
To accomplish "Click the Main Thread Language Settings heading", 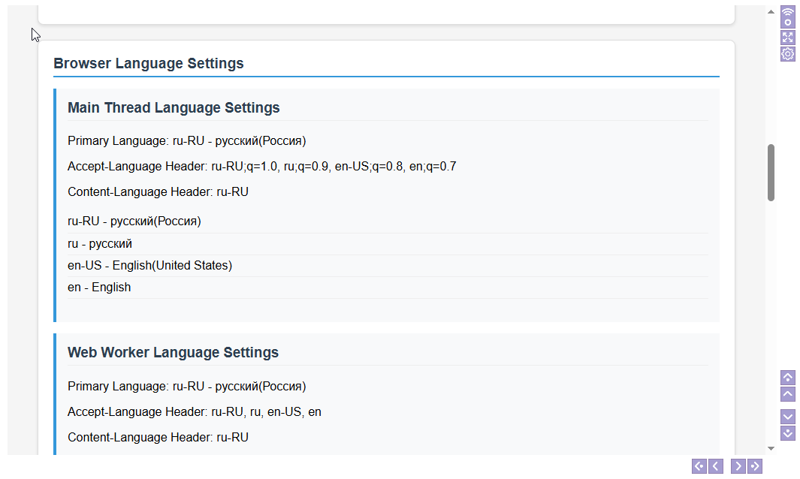I will 174,108.
